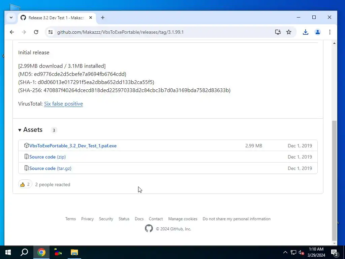Screen dimensions: 345x259
Task: Click the SHA-1 hash line
Action: coord(86,82)
